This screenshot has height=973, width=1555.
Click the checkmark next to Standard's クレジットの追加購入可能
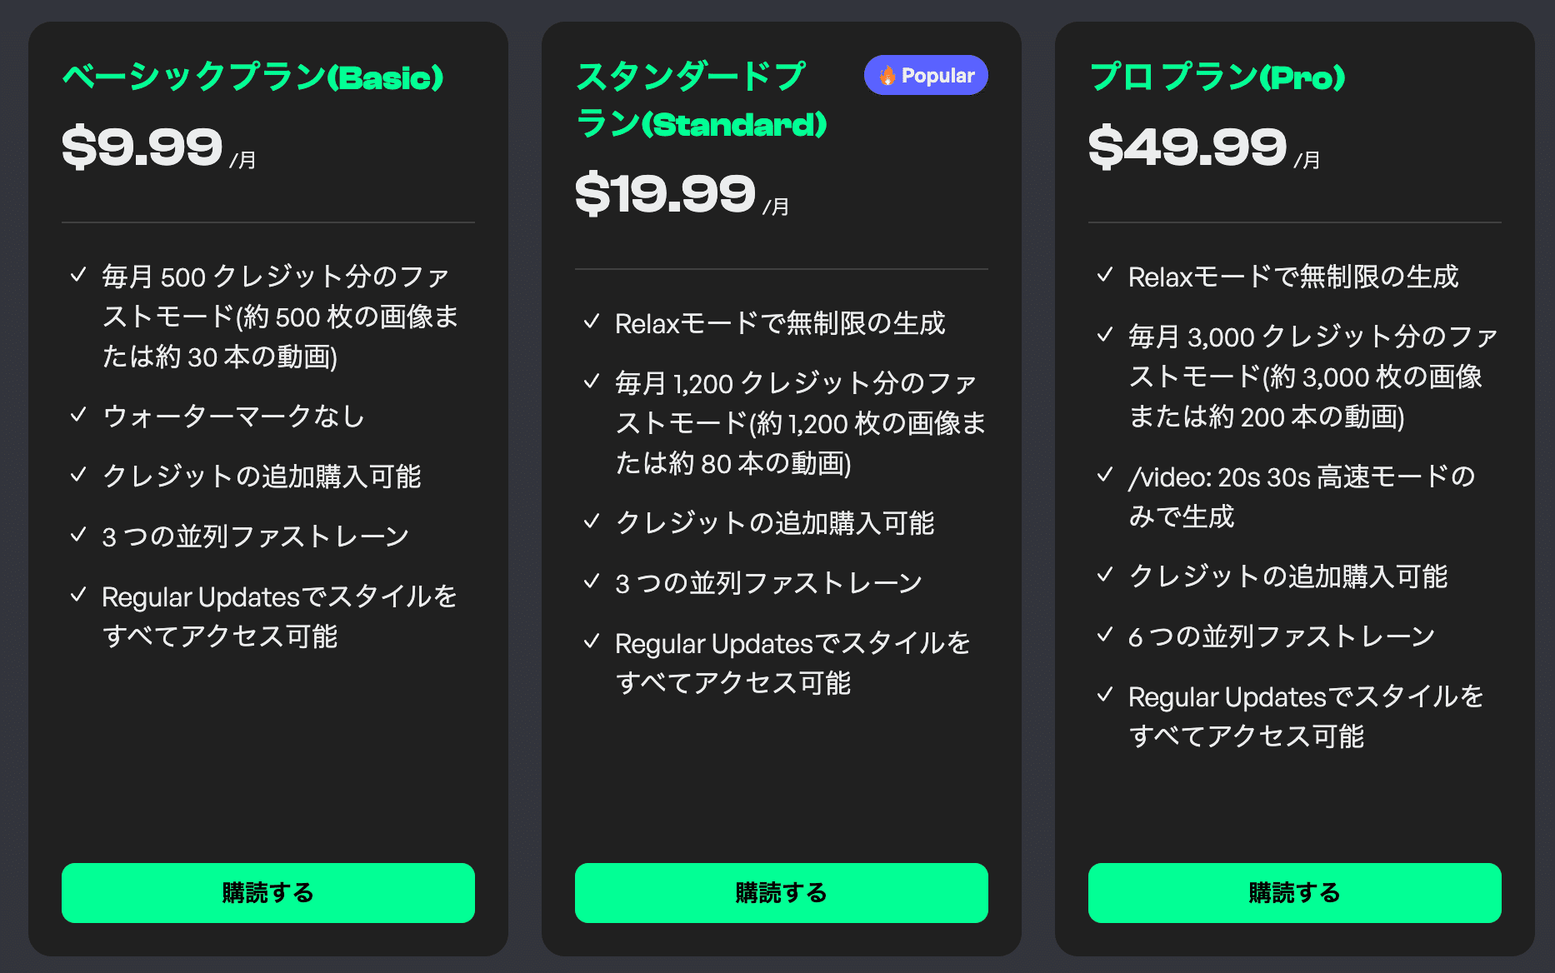[x=592, y=521]
